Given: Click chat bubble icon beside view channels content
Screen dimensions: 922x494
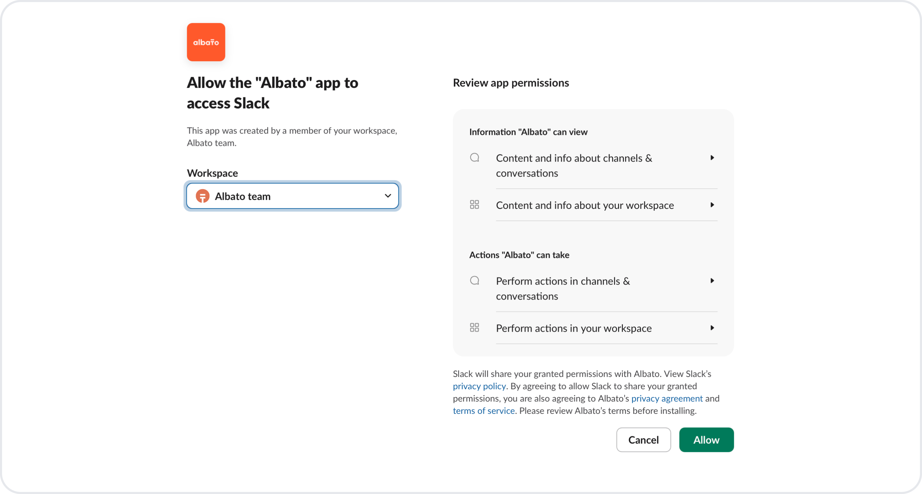Looking at the screenshot, I should tap(475, 157).
